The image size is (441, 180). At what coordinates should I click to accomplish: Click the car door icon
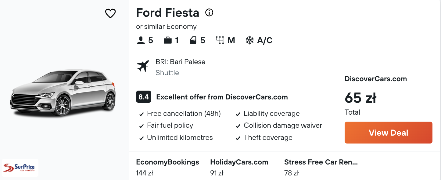(193, 40)
